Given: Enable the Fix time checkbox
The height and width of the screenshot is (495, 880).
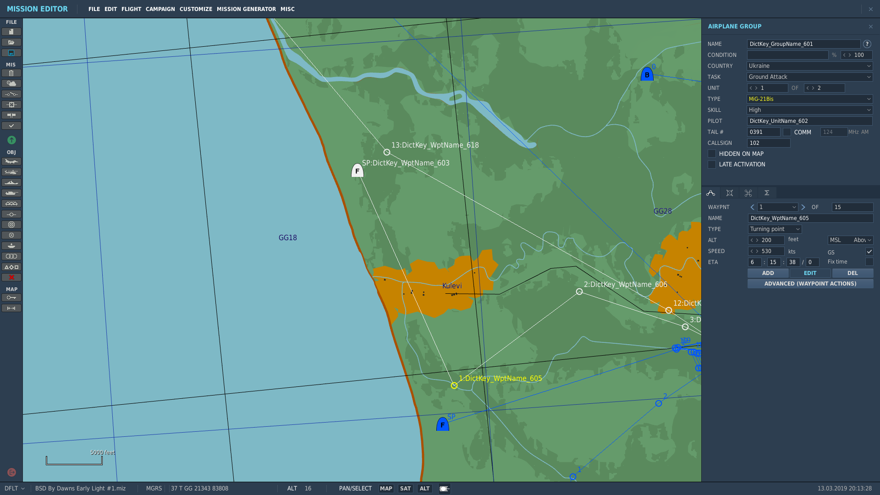Looking at the screenshot, I should click(869, 262).
